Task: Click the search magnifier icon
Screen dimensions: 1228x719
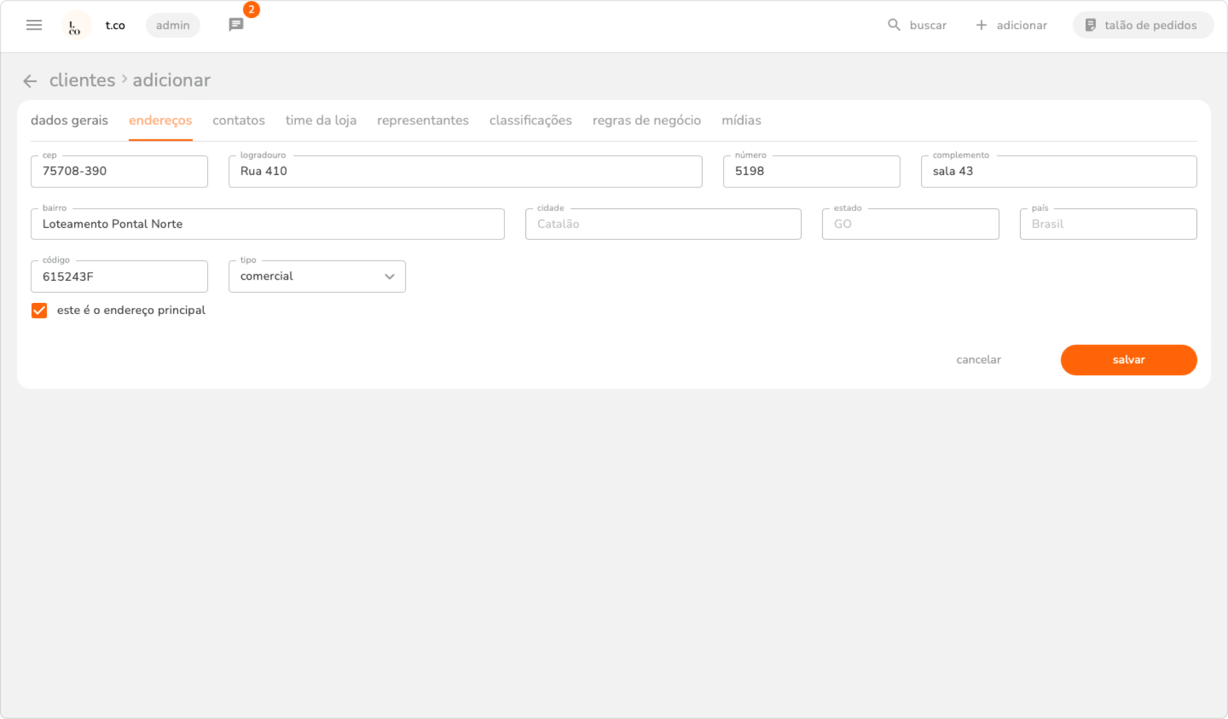Action: point(894,25)
